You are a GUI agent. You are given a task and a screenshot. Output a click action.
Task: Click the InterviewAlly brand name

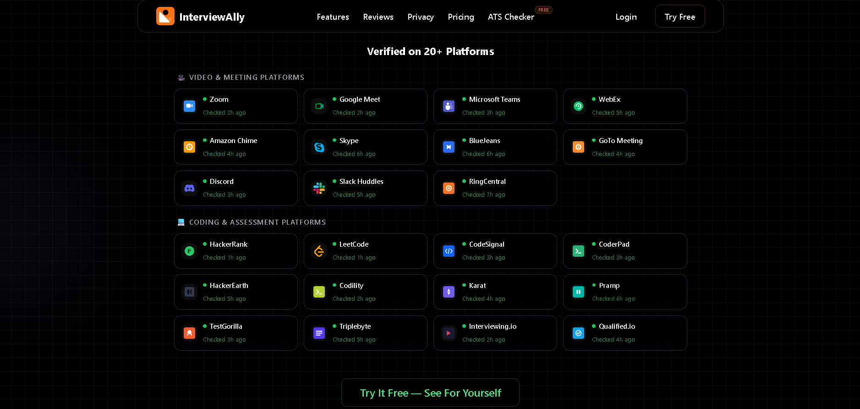(x=212, y=17)
